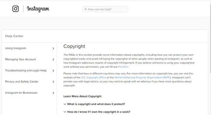The width and height of the screenshot is (211, 115).
Task: Click the arrow icon beside Managing Your Account
Action: [53, 60]
